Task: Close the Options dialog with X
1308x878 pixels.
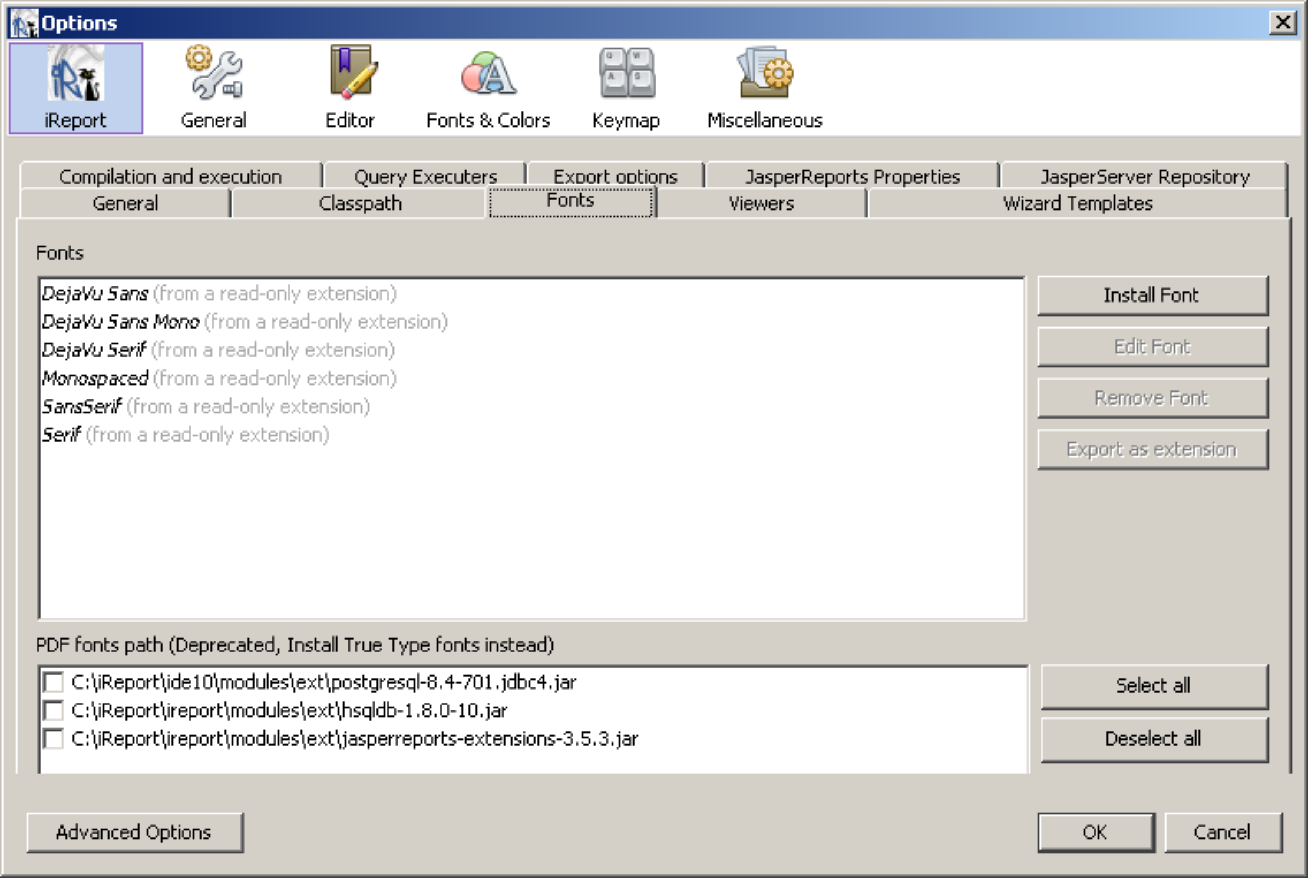Action: click(x=1283, y=23)
